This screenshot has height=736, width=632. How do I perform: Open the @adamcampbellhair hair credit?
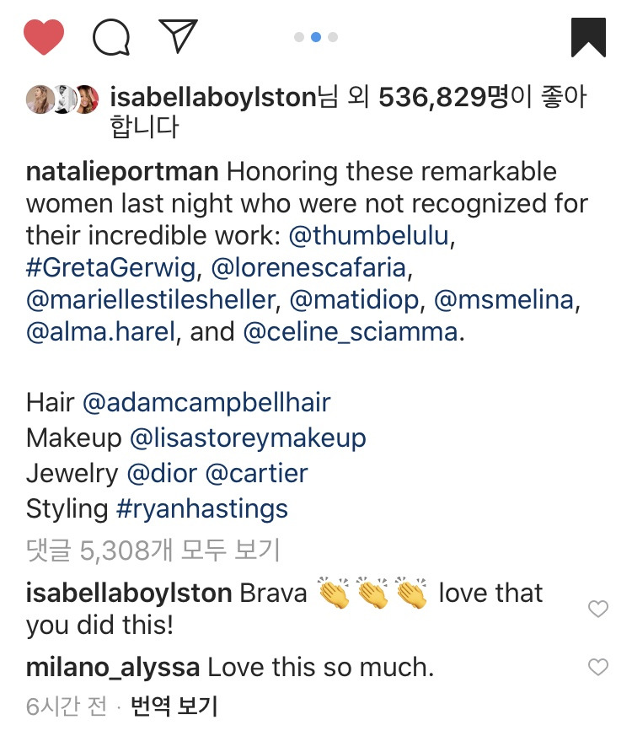206,401
